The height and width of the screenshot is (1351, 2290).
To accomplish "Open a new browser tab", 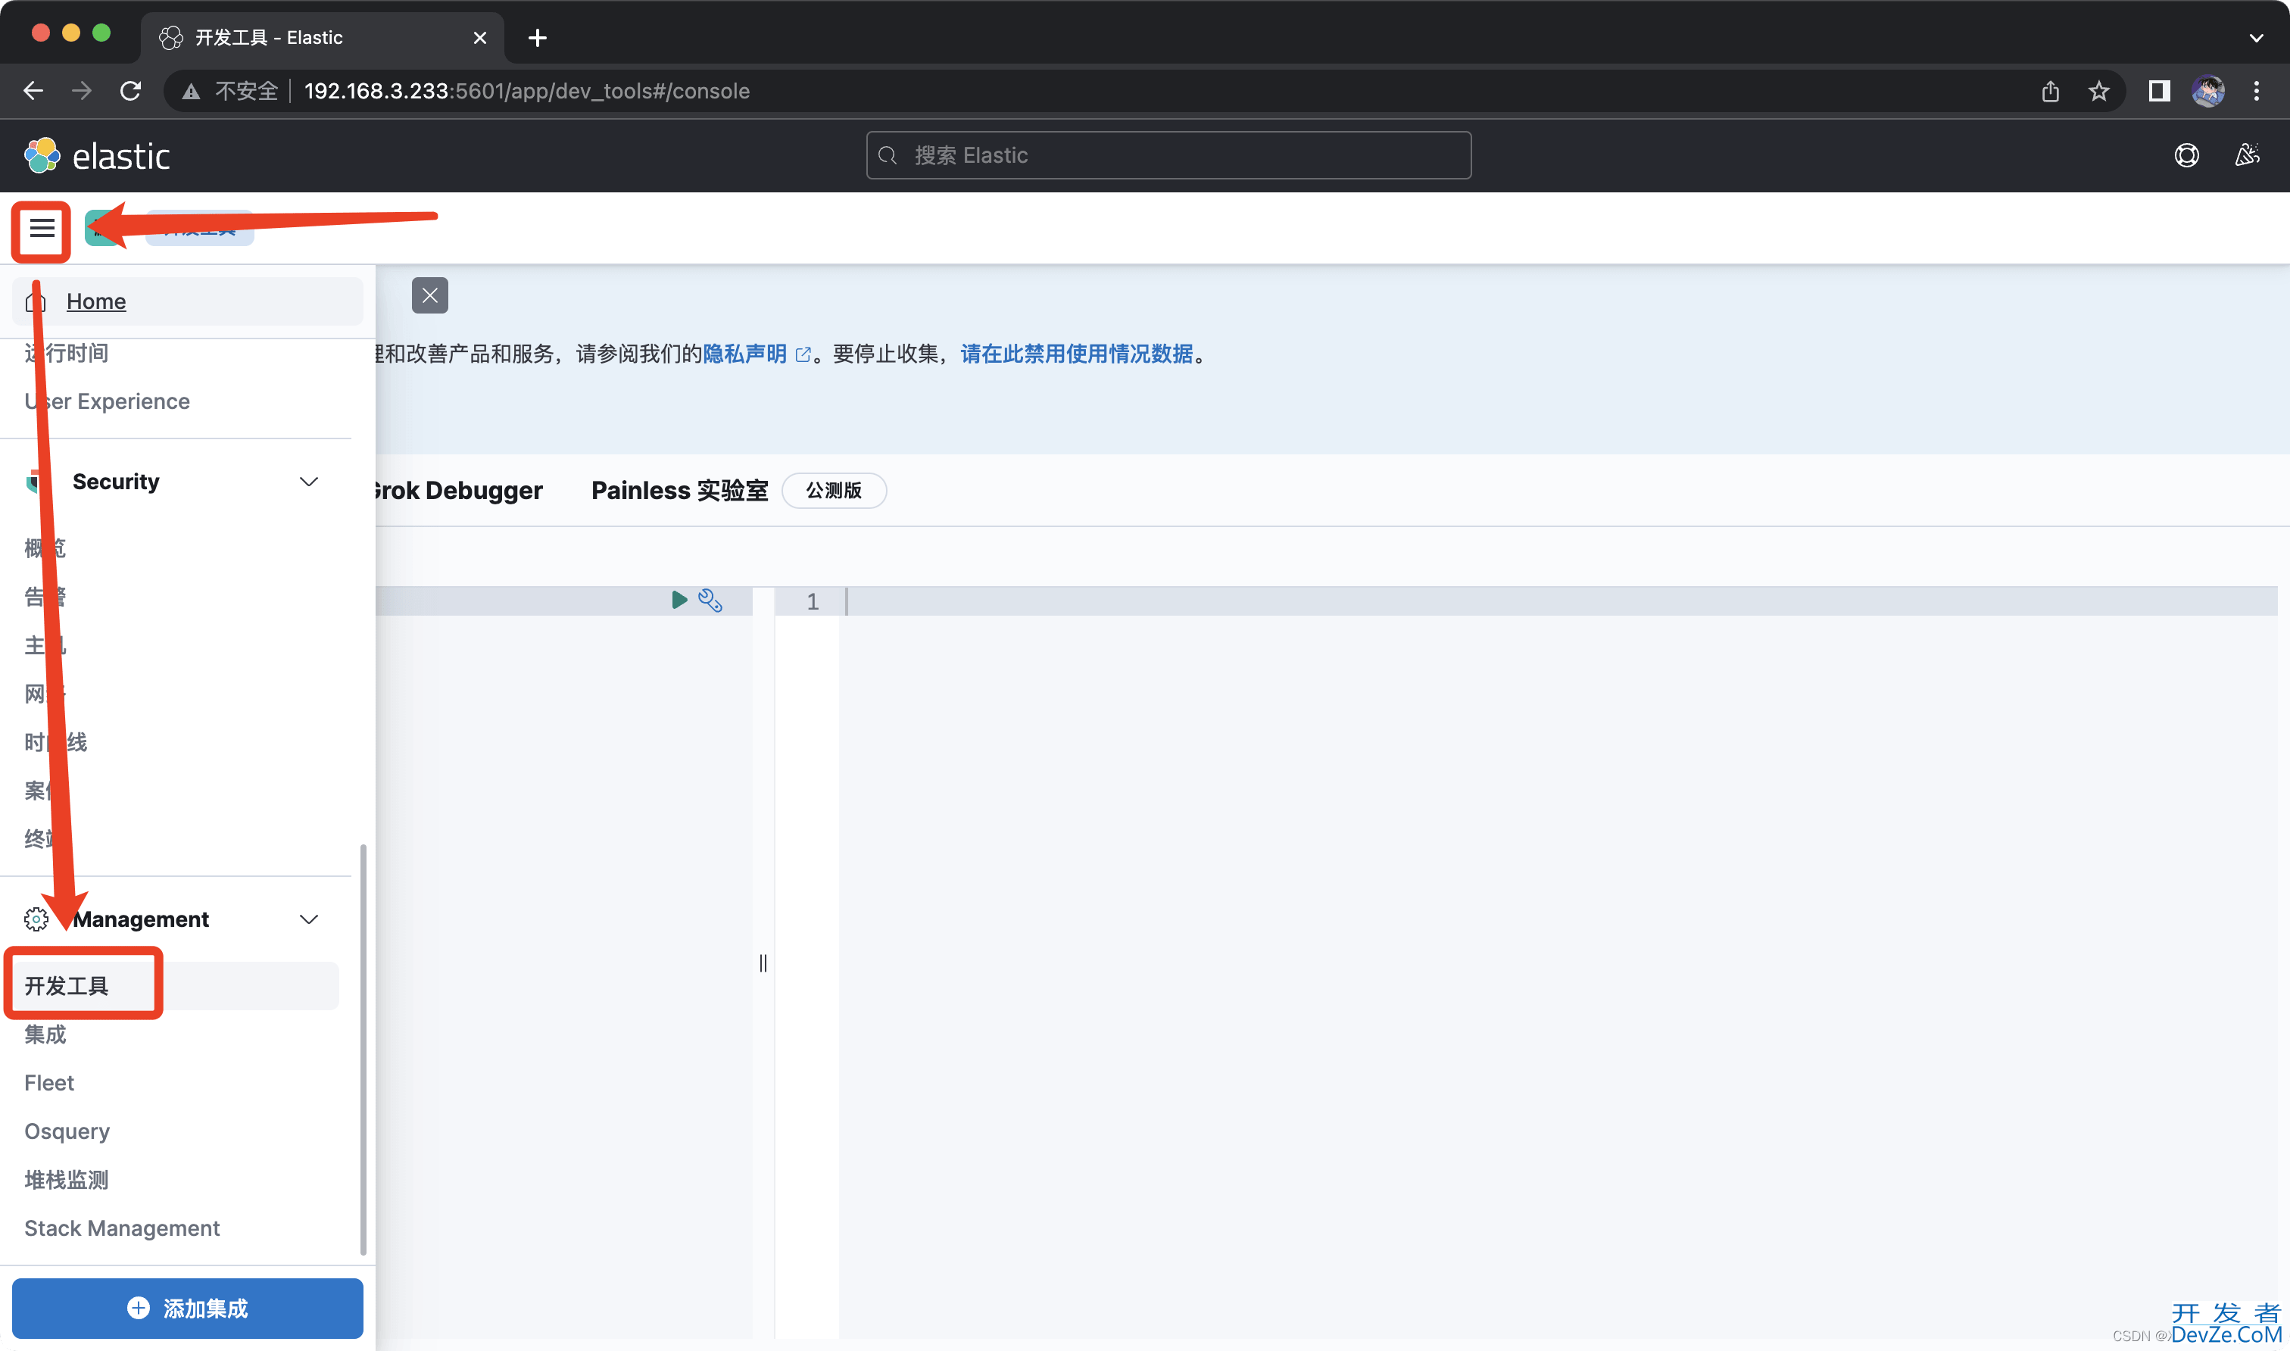I will [x=538, y=38].
